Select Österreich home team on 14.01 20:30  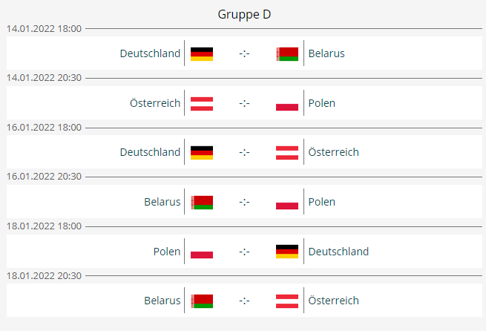155,103
